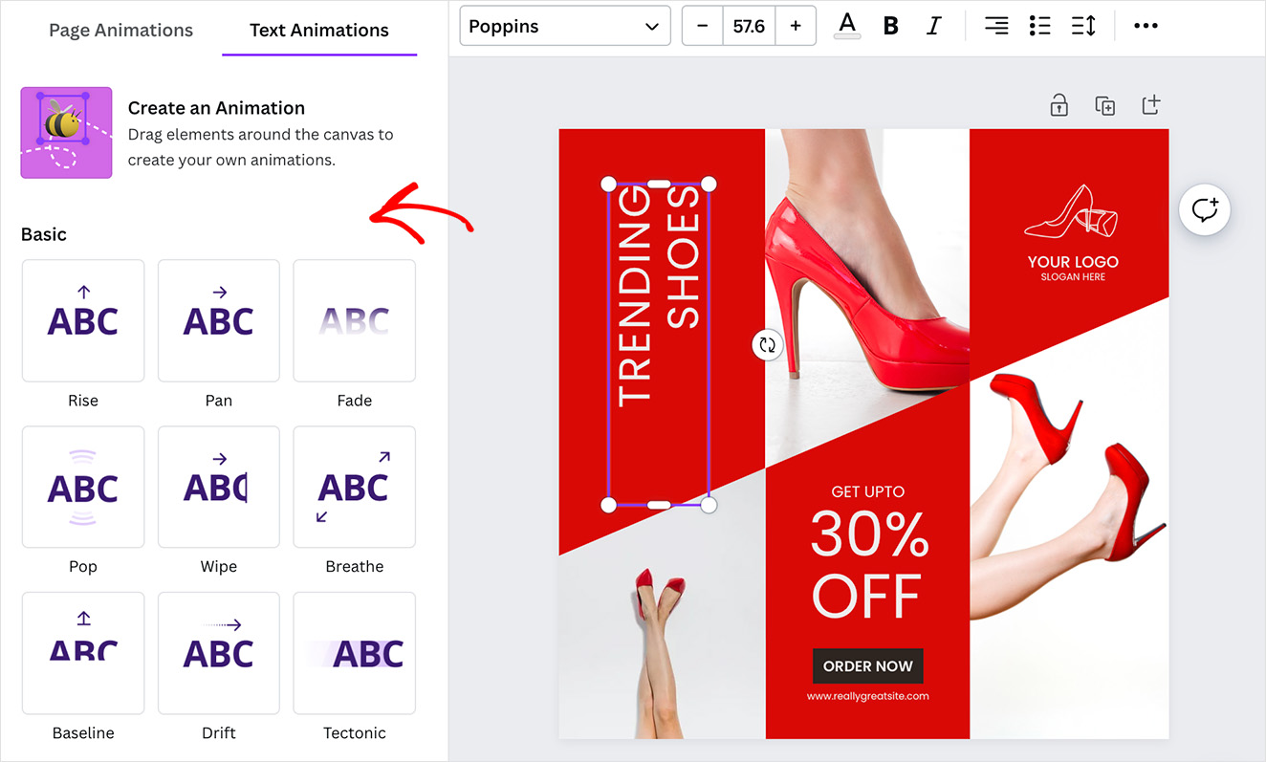Image resolution: width=1266 pixels, height=762 pixels.
Task: Edit the font size value 57.6
Action: click(749, 27)
